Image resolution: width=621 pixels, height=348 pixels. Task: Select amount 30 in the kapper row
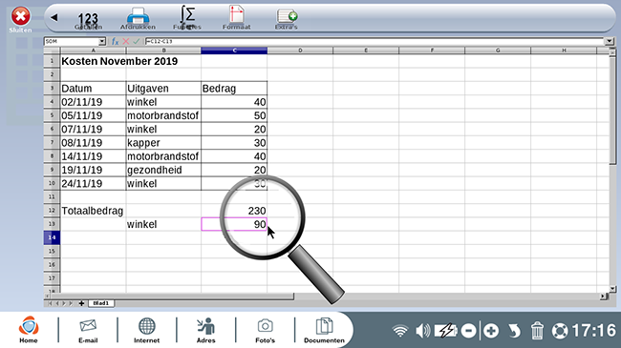click(x=234, y=143)
